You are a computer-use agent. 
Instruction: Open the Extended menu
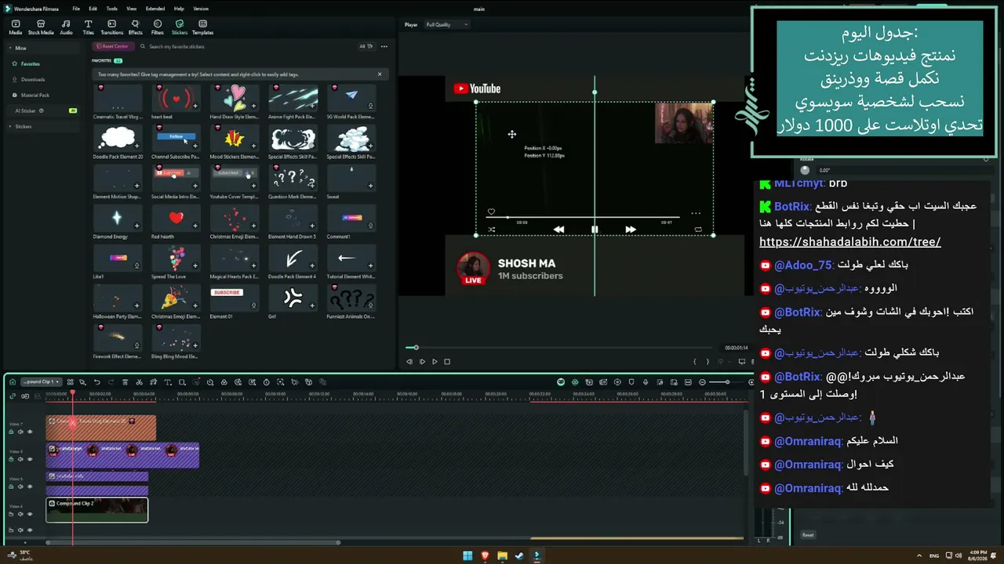[x=155, y=9]
